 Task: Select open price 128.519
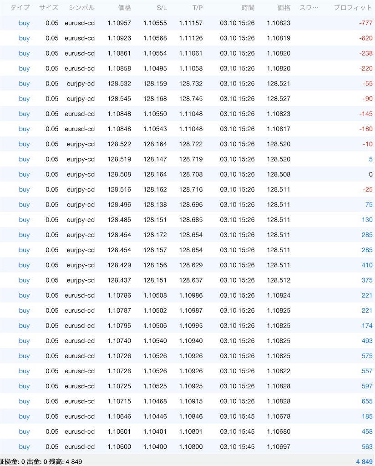coord(119,159)
